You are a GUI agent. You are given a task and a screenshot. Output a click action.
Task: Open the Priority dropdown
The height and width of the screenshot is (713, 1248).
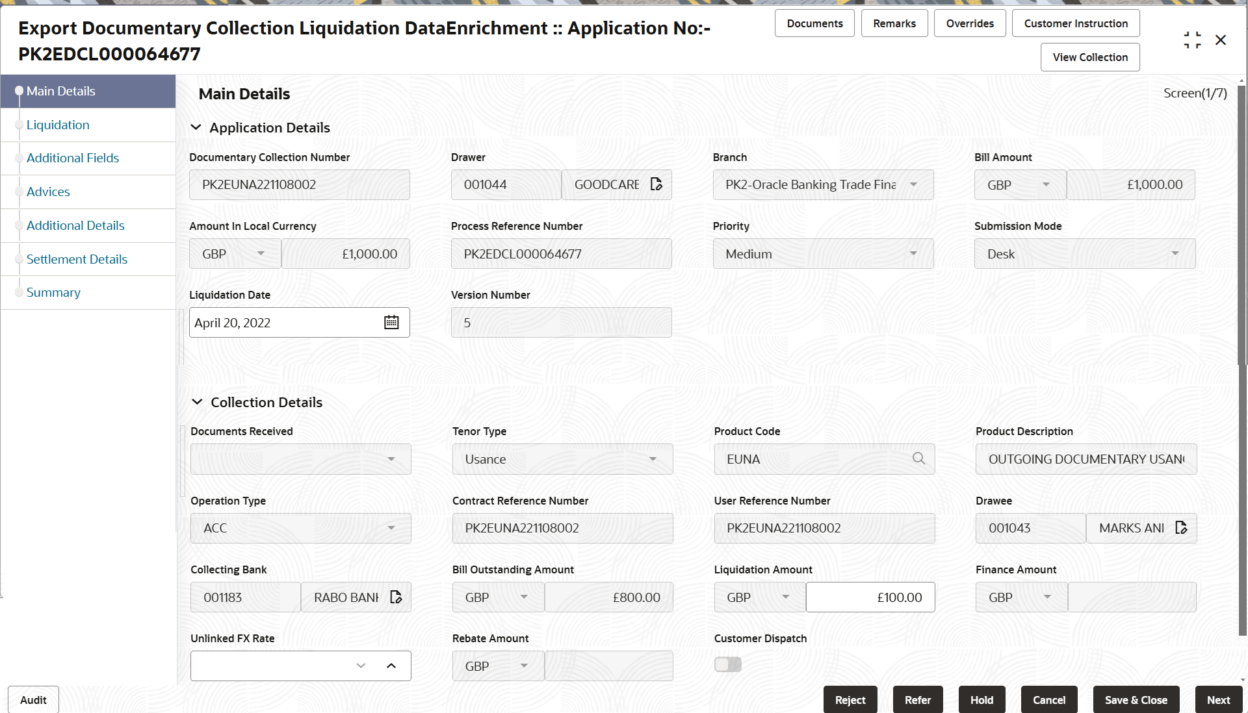point(822,254)
